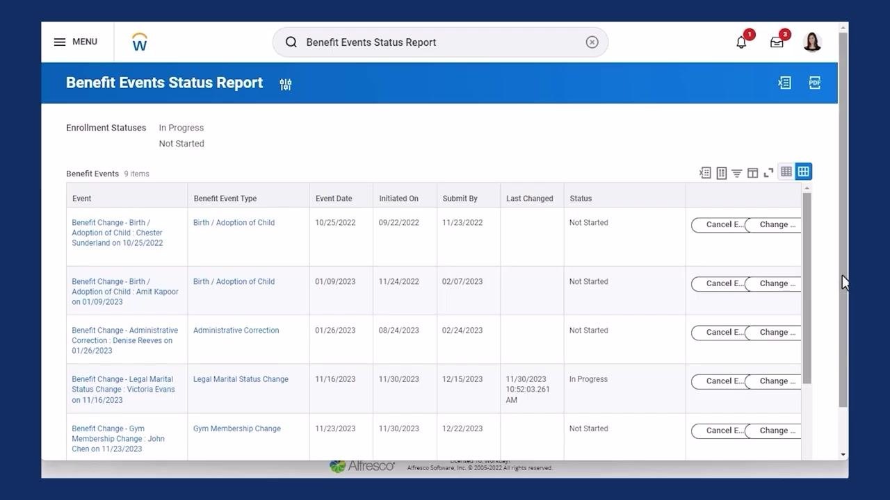Cancel the Denise Reeves event
The image size is (890, 500).
(x=718, y=333)
